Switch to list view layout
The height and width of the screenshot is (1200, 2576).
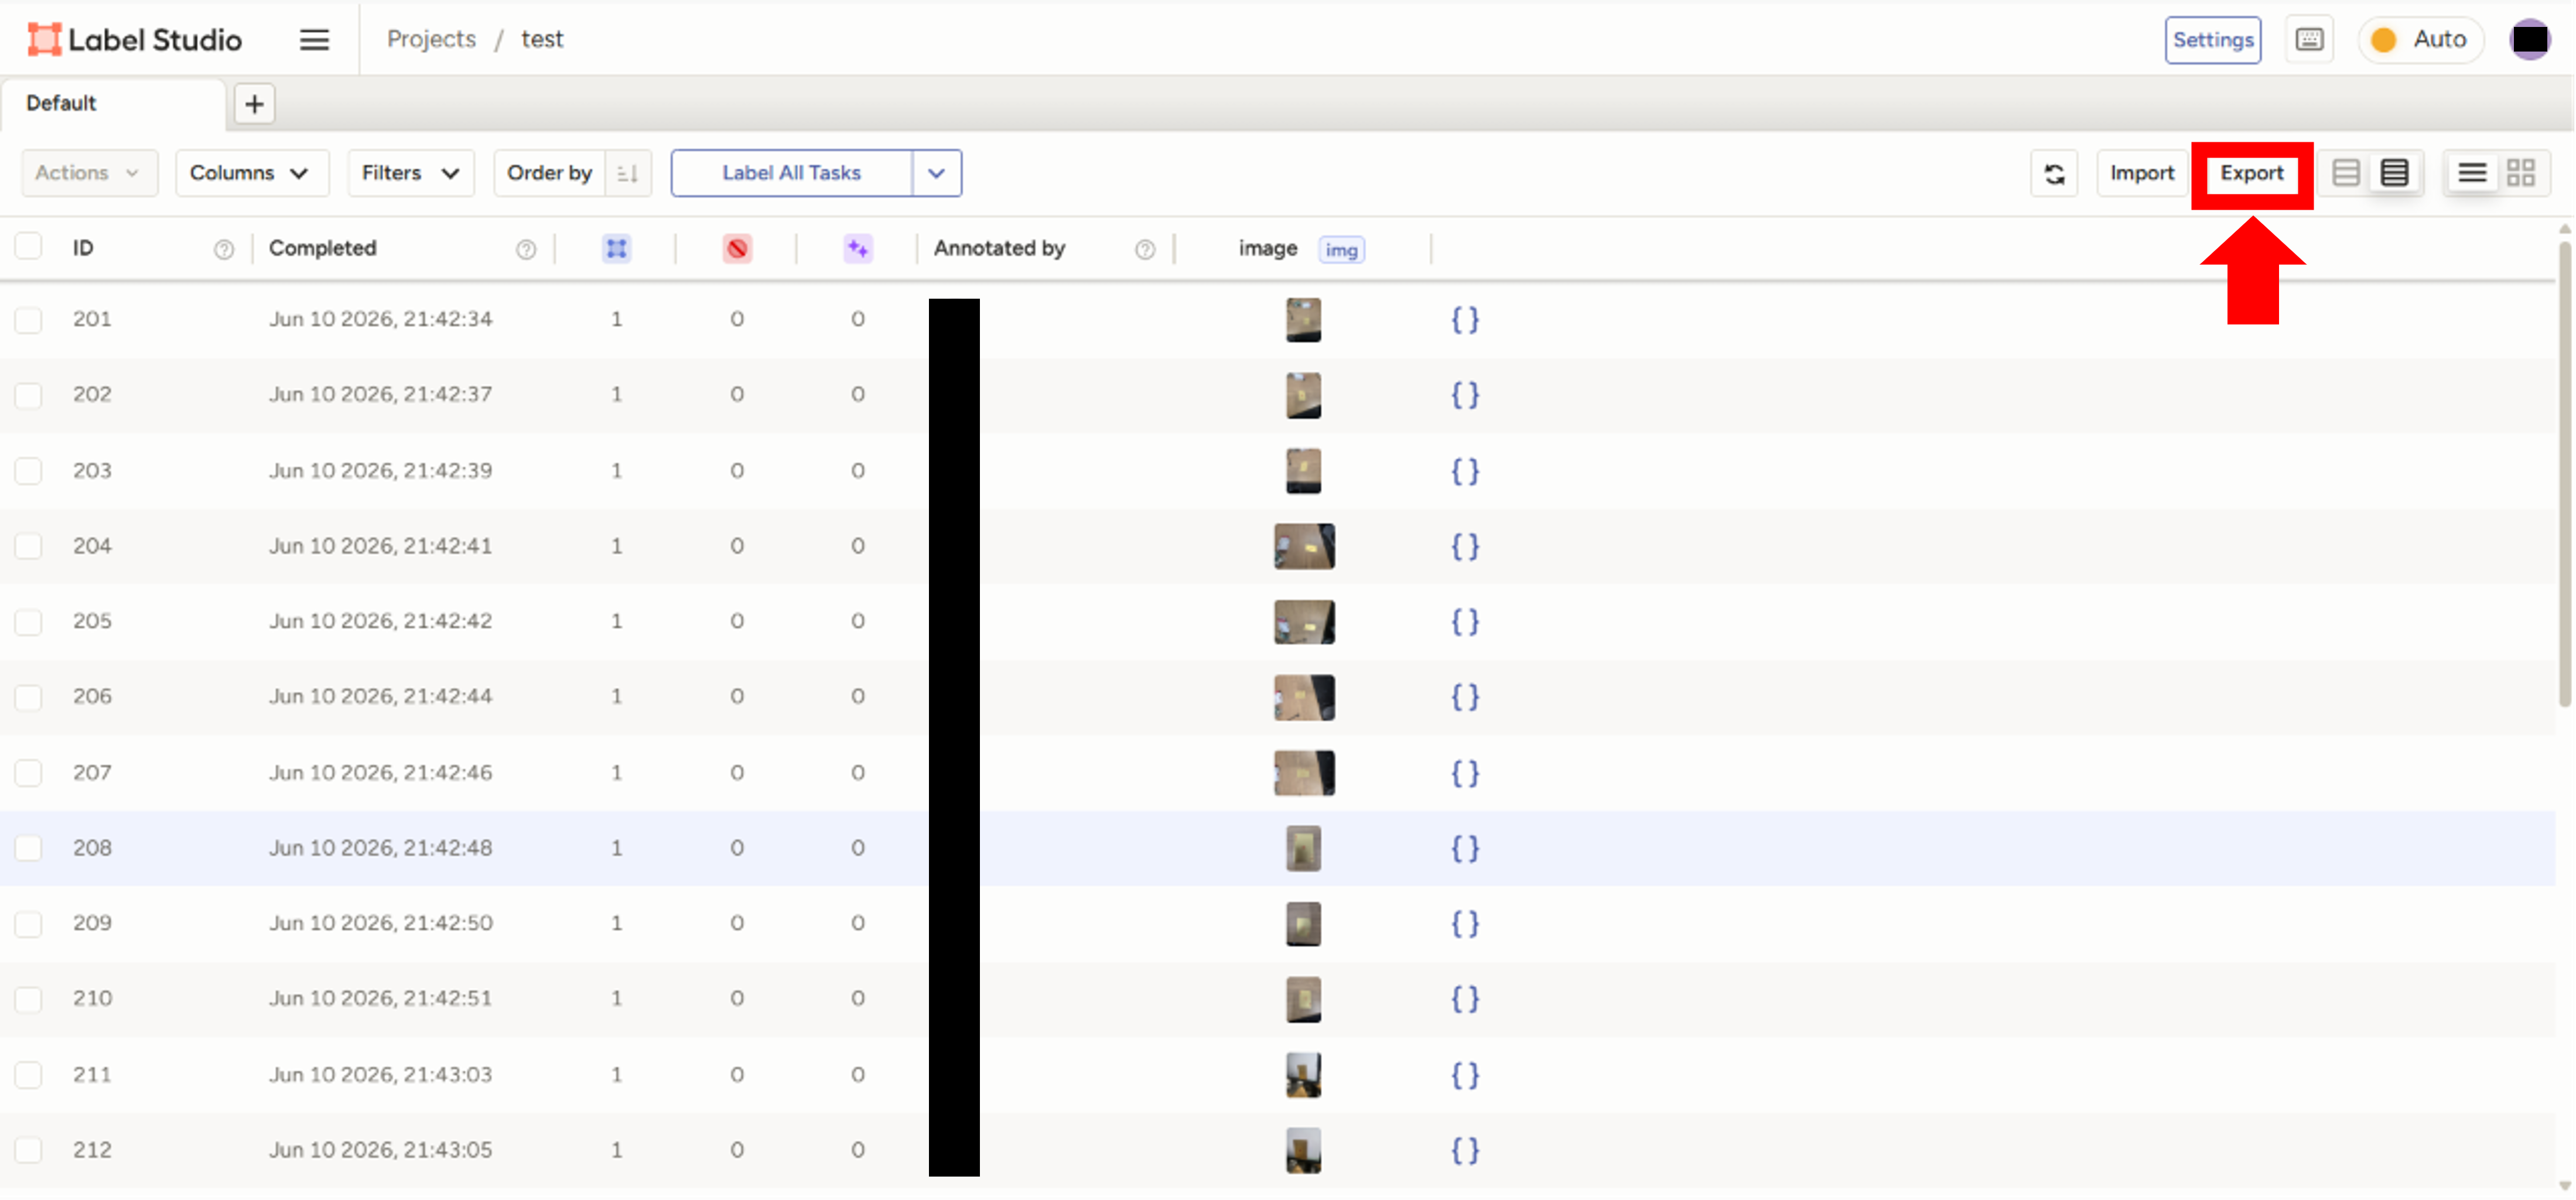click(x=2472, y=173)
